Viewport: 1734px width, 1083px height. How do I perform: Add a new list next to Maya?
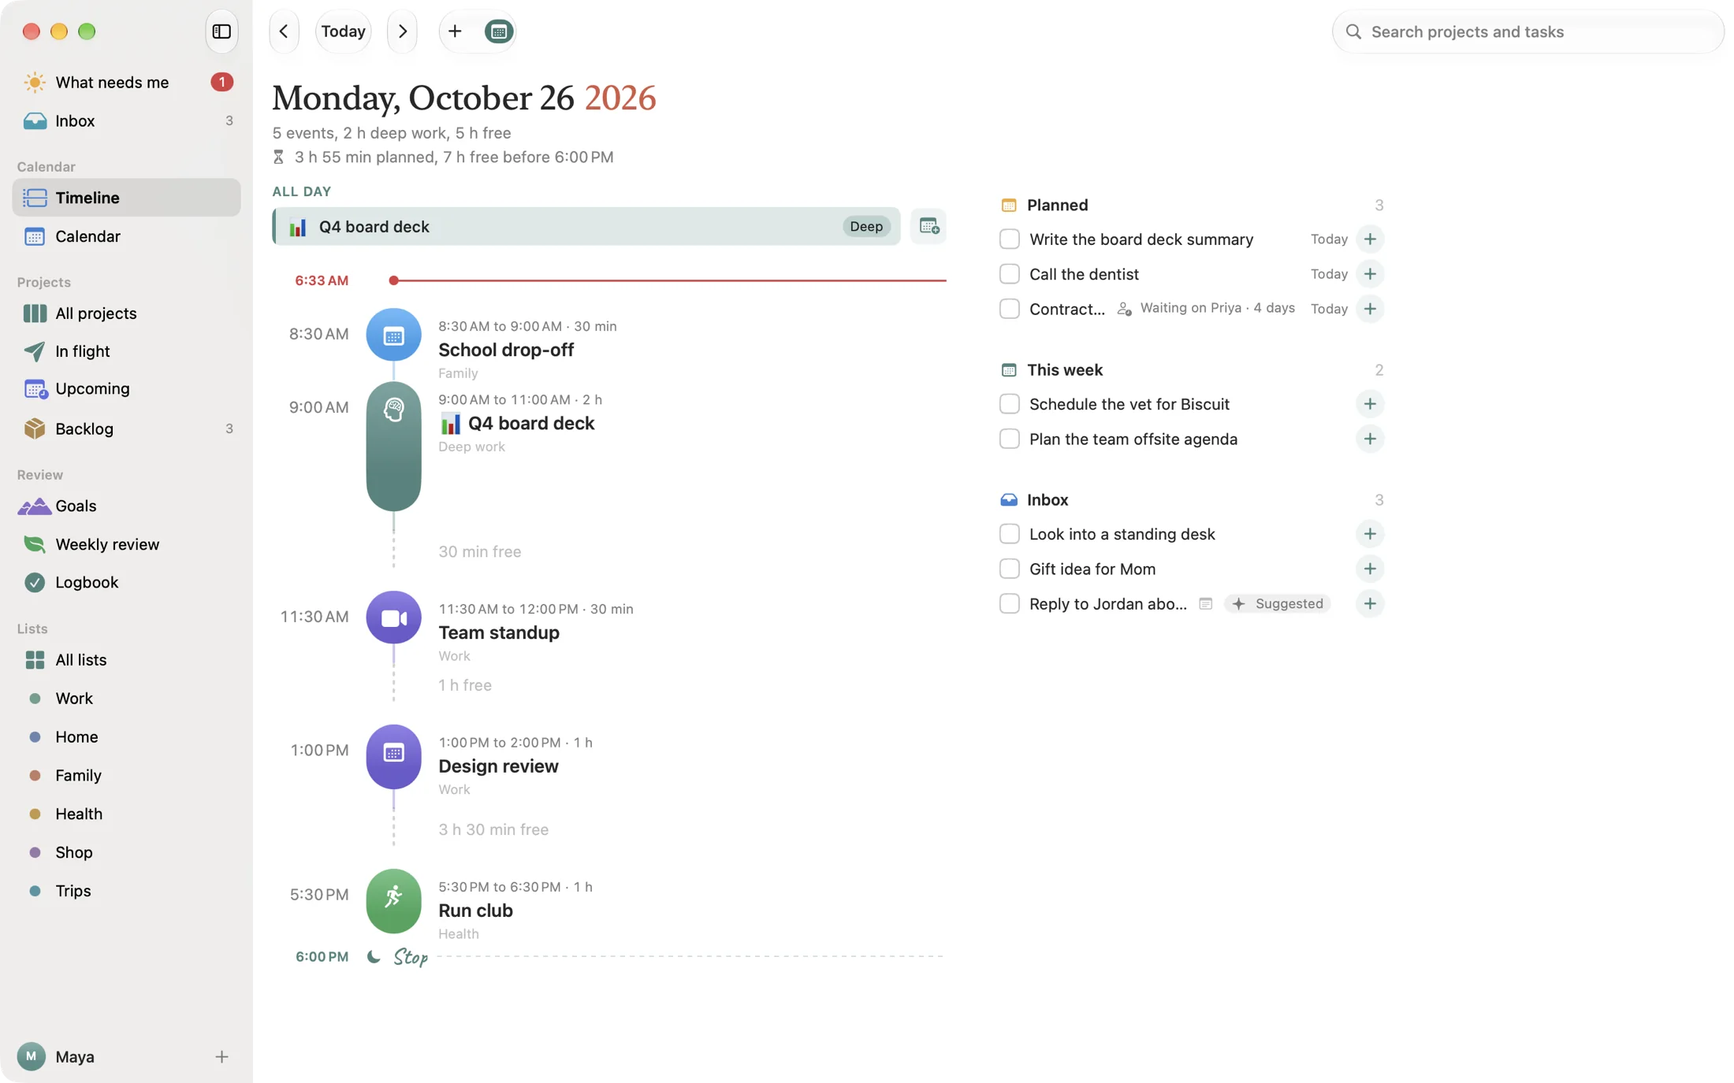coord(221,1057)
